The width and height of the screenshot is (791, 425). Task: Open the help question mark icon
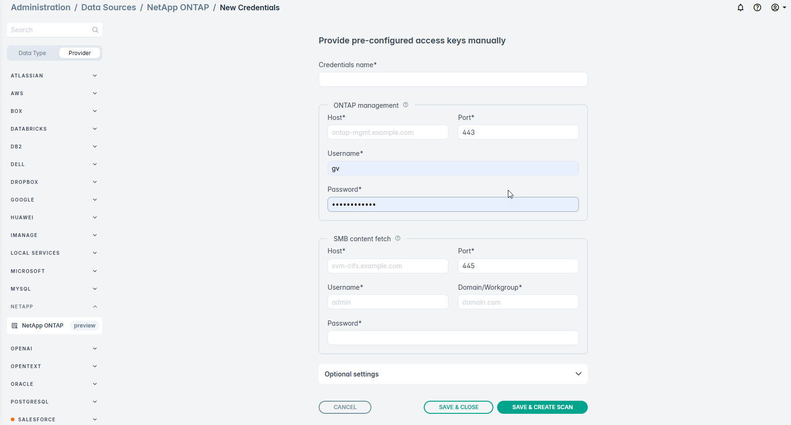pyautogui.click(x=757, y=7)
